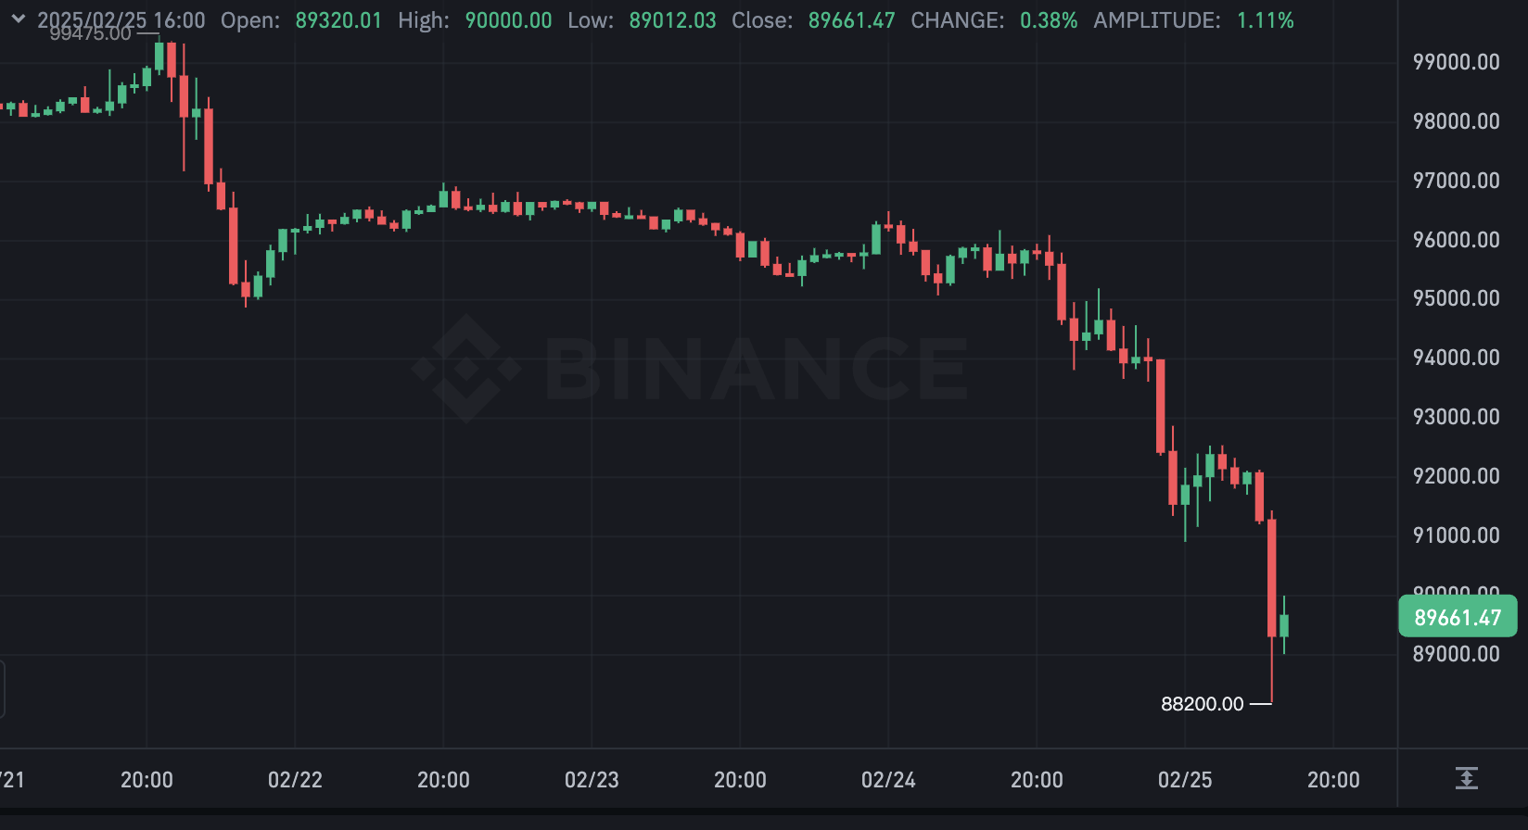The width and height of the screenshot is (1528, 830).
Task: Click the 02/23 date on time axis
Action: 592,780
